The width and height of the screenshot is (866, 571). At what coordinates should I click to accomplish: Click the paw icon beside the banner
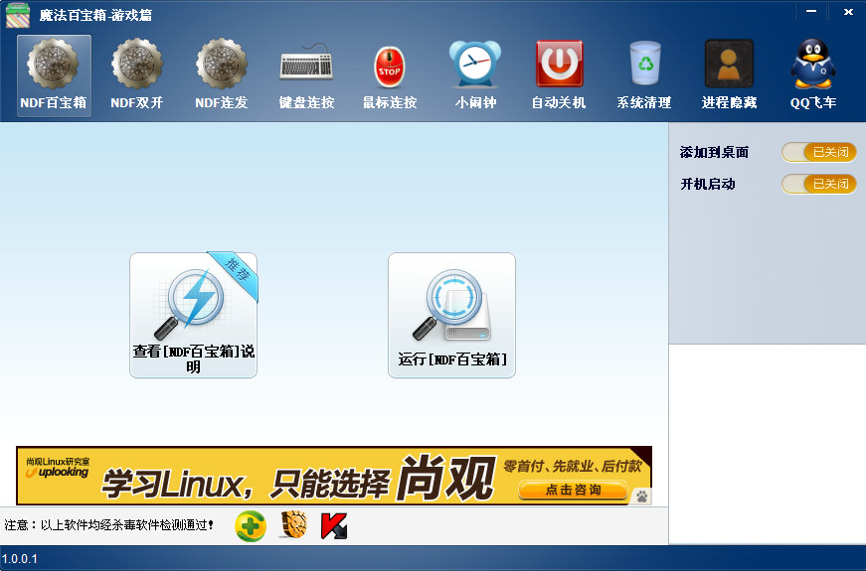[641, 497]
